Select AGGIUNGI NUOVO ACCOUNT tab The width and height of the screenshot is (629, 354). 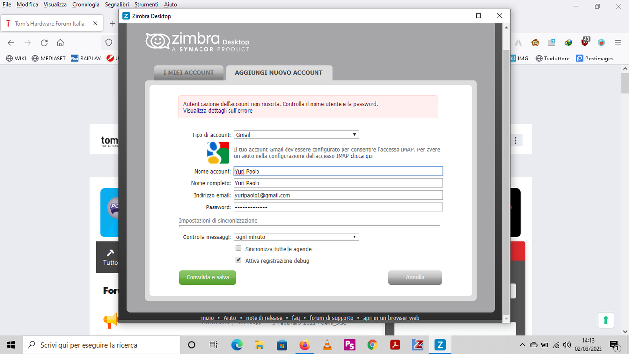pyautogui.click(x=279, y=73)
